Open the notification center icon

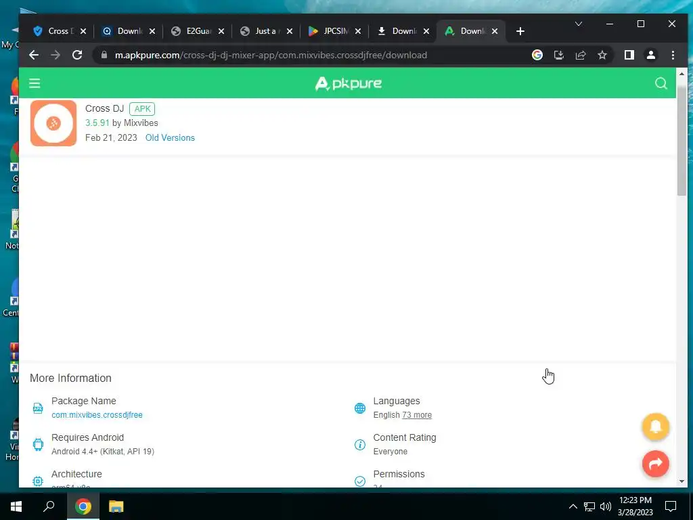[x=671, y=506]
